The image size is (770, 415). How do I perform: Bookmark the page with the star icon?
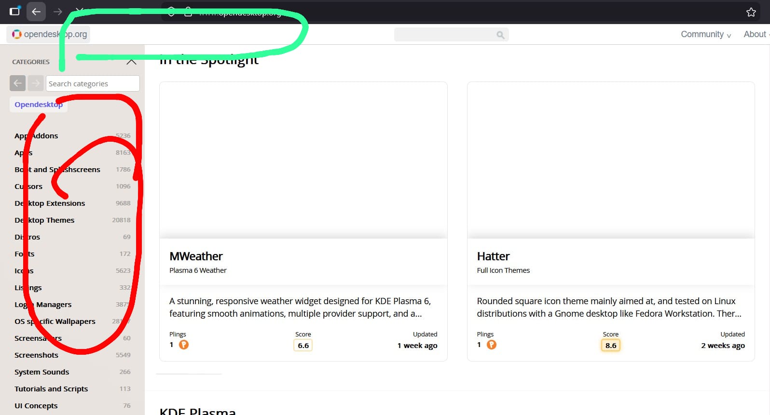751,12
